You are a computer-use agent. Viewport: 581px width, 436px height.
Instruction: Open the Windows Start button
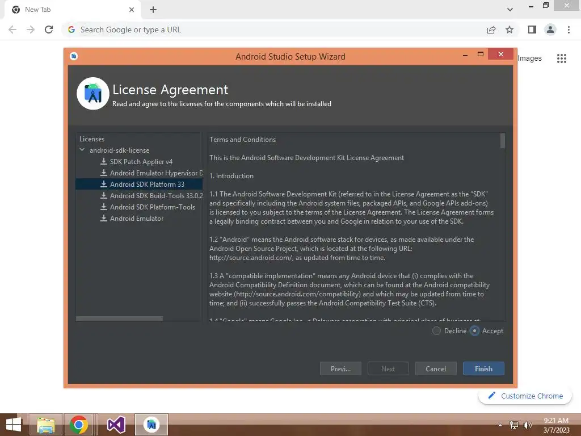[14, 425]
